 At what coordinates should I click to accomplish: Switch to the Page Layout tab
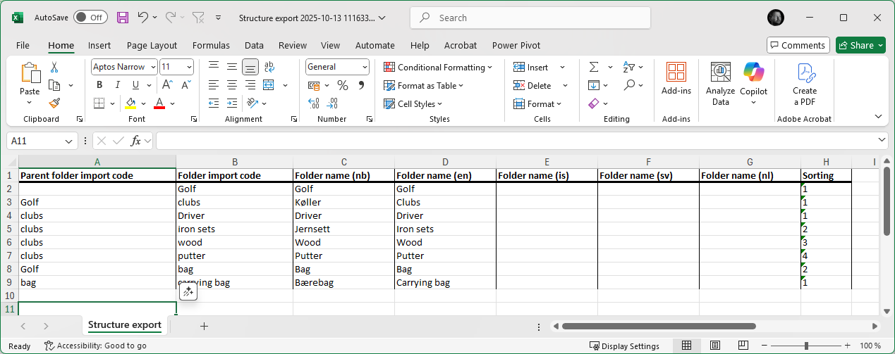pos(152,45)
